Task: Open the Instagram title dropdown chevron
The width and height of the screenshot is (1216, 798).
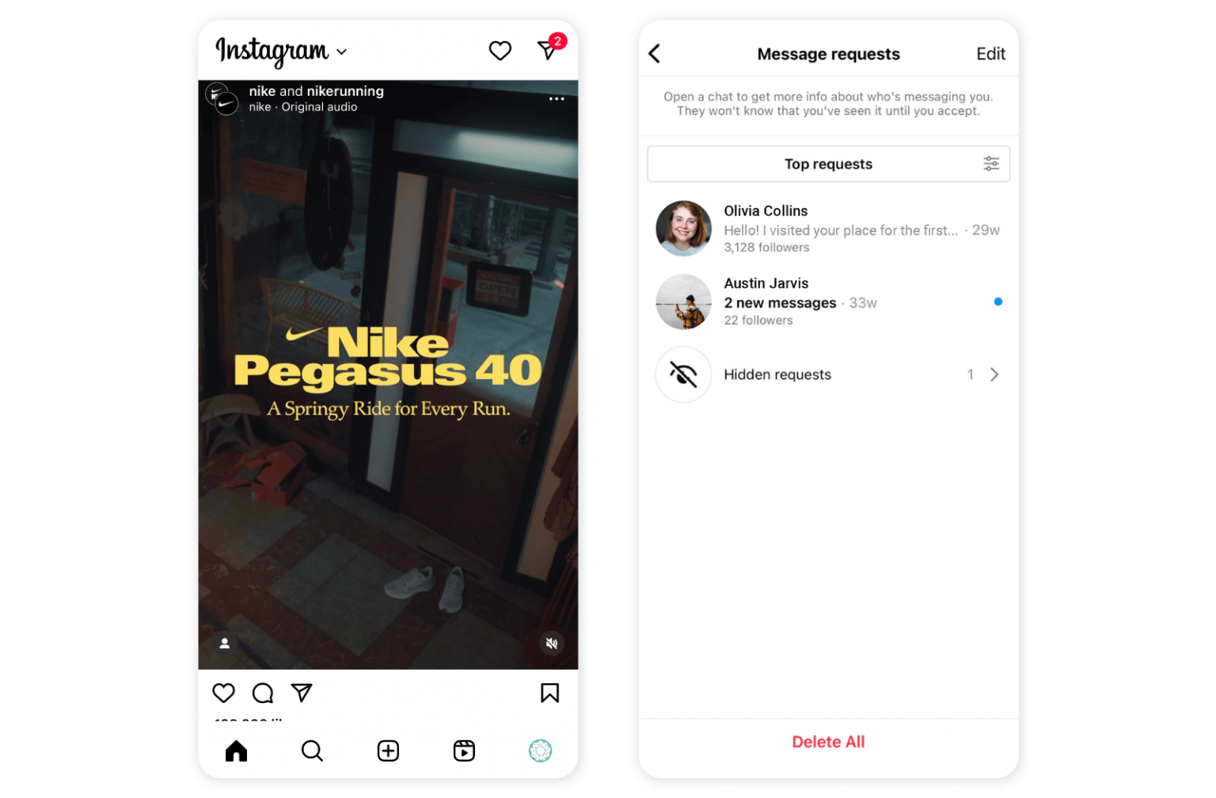Action: 342,51
